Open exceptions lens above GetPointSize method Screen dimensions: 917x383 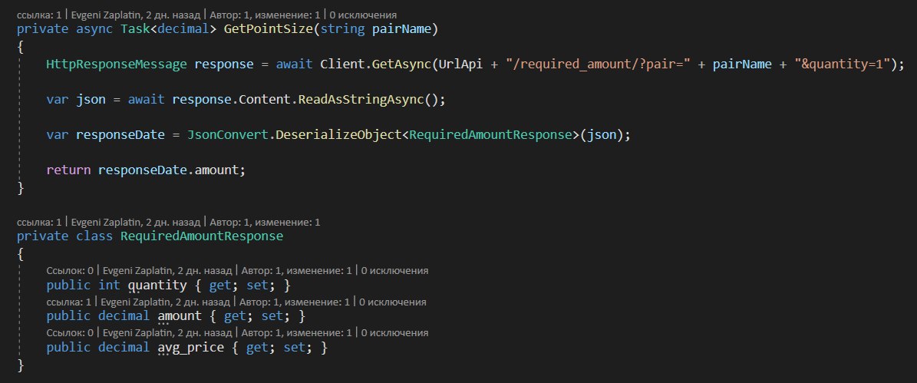363,15
